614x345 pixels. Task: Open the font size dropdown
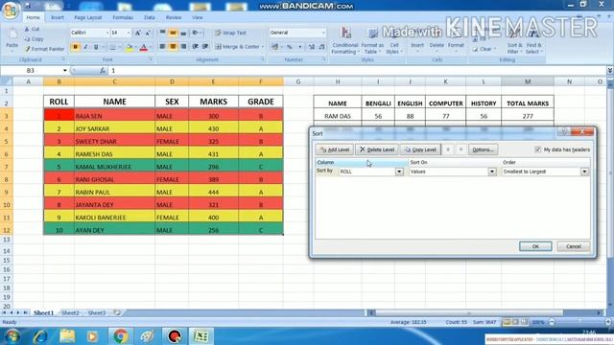128,33
